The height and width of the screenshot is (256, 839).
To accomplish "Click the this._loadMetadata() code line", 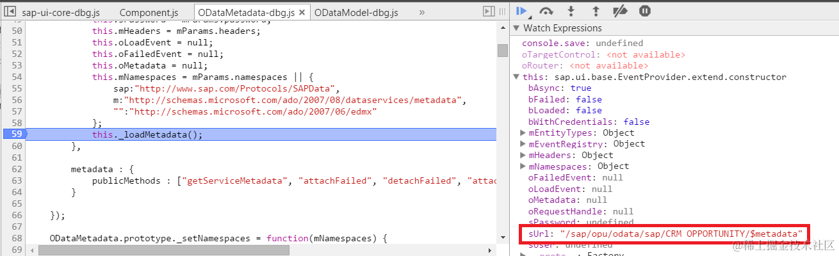I will (x=147, y=134).
